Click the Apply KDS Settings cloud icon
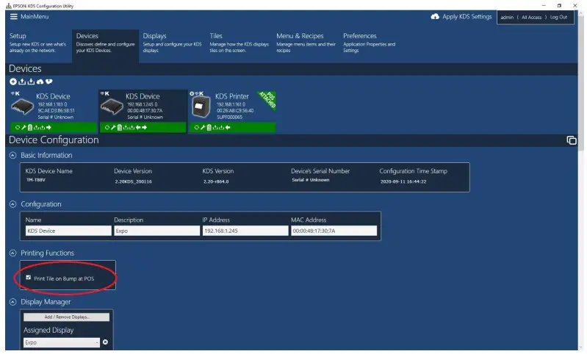 (435, 16)
